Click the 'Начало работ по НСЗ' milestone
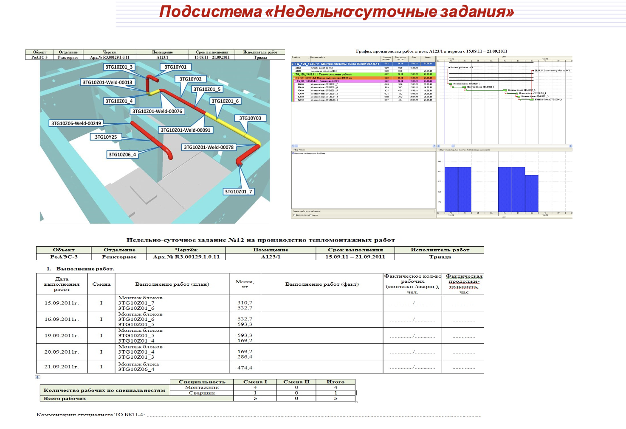This screenshot has height=429, width=626. pos(449,67)
